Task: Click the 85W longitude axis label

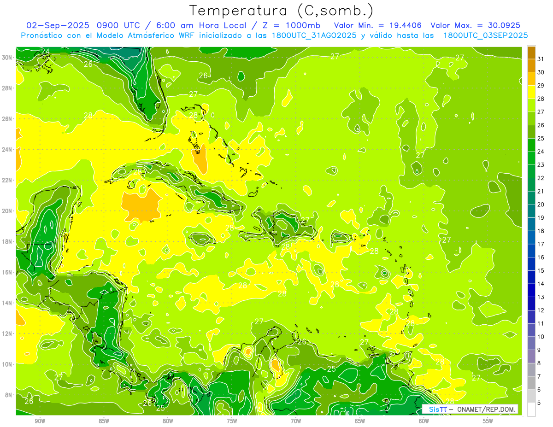Action: point(104,421)
